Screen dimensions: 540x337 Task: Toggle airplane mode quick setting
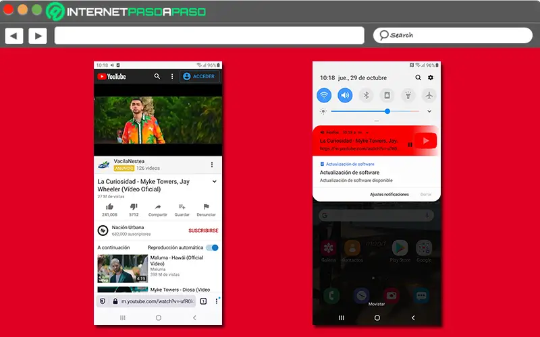pyautogui.click(x=429, y=95)
